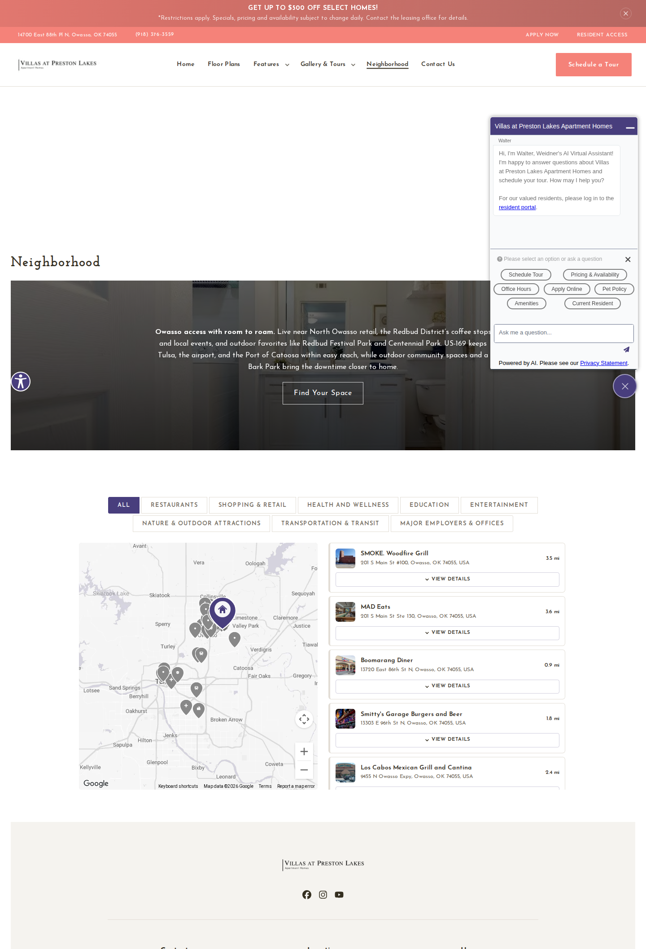Click Report a map error link

click(x=296, y=786)
